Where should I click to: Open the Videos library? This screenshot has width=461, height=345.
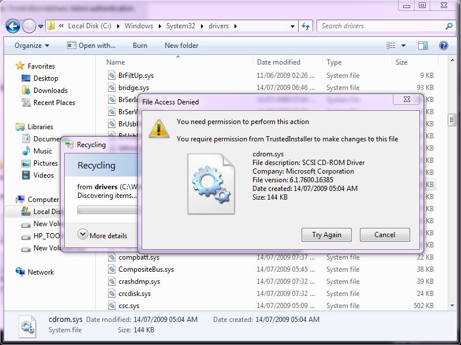[43, 175]
